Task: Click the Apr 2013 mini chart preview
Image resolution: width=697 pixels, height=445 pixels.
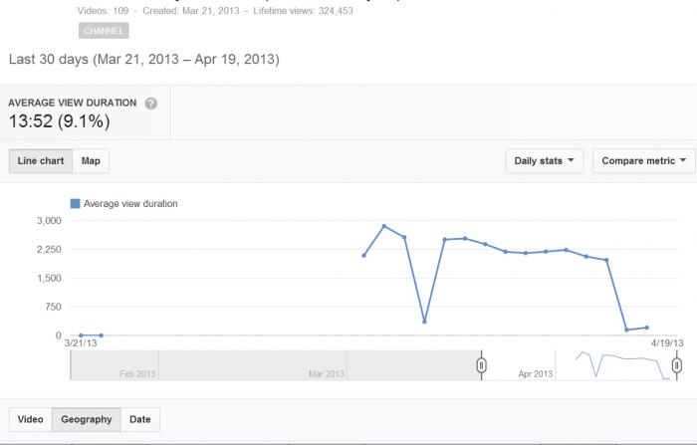Action: [x=616, y=365]
